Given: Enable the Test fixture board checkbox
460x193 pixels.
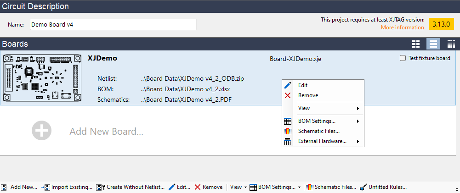Looking at the screenshot, I should [x=403, y=58].
